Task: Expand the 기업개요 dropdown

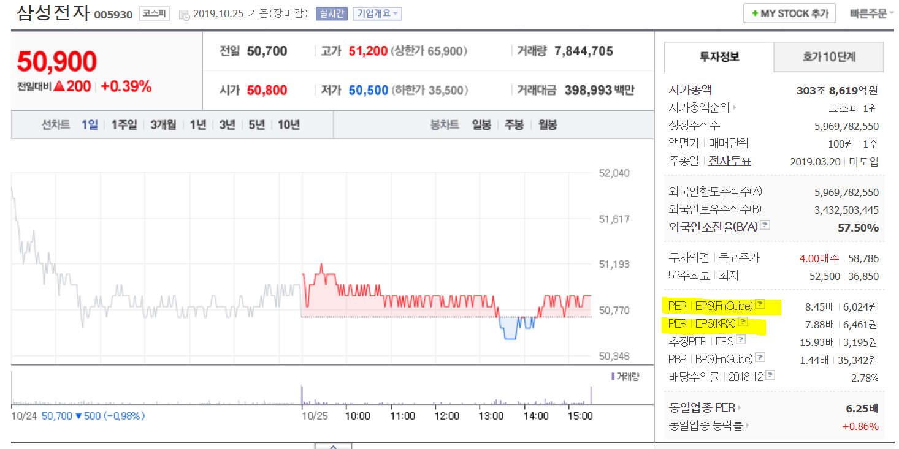Action: click(377, 13)
